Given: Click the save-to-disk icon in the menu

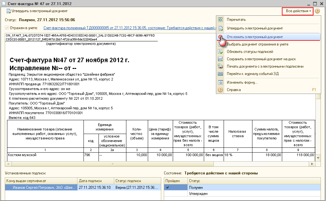Looking at the screenshot, I should 220,59.
